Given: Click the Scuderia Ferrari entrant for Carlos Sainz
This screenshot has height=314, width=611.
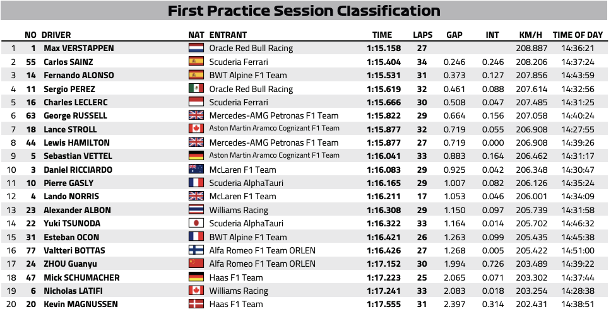Looking at the screenshot, I should [239, 62].
